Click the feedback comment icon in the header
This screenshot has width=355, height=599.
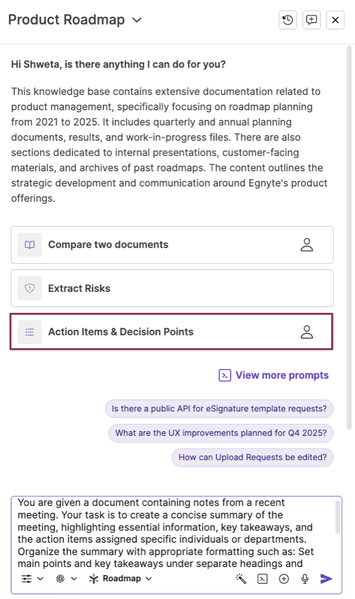[311, 20]
